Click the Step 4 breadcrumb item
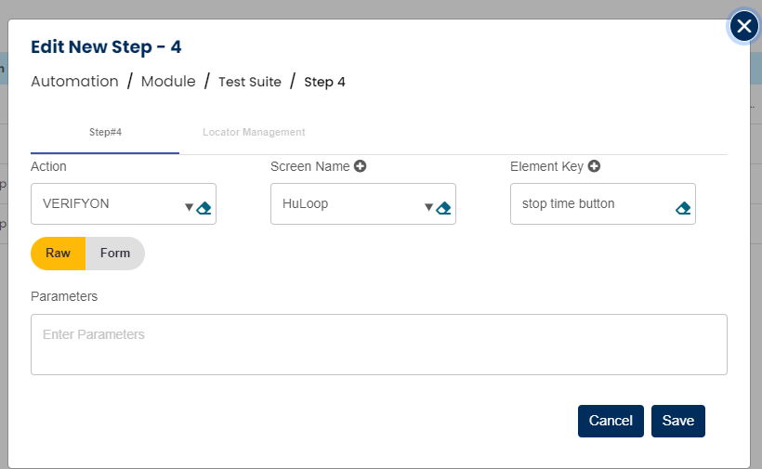The height and width of the screenshot is (469, 762). click(325, 82)
